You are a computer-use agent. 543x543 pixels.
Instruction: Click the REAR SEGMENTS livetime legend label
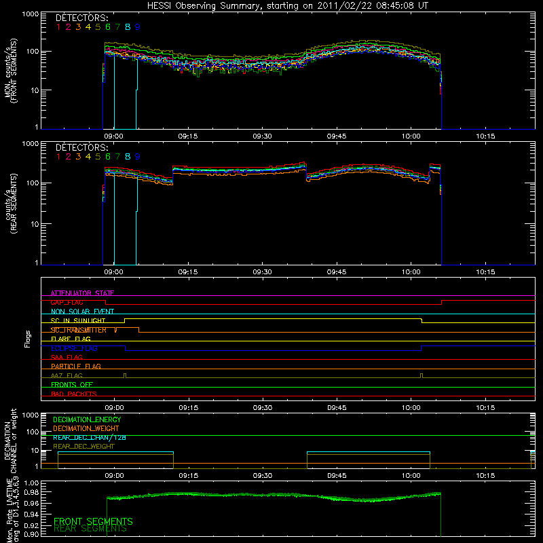point(90,529)
